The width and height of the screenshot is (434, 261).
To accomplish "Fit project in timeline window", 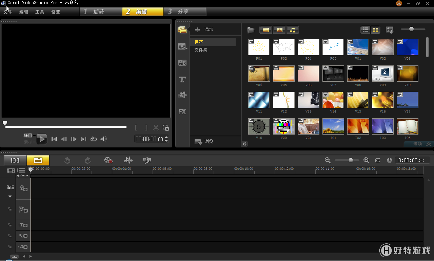I will (378, 160).
